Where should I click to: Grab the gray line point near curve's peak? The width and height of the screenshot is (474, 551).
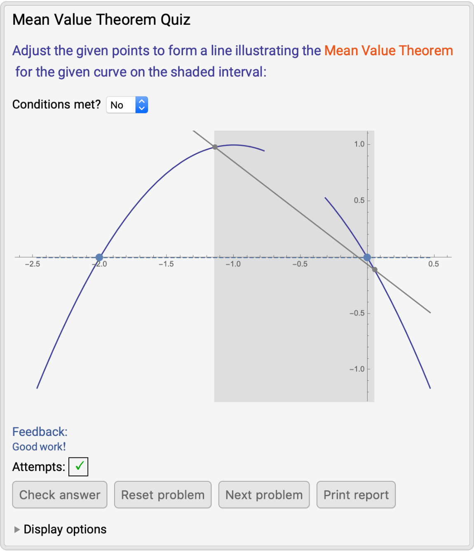click(x=215, y=147)
